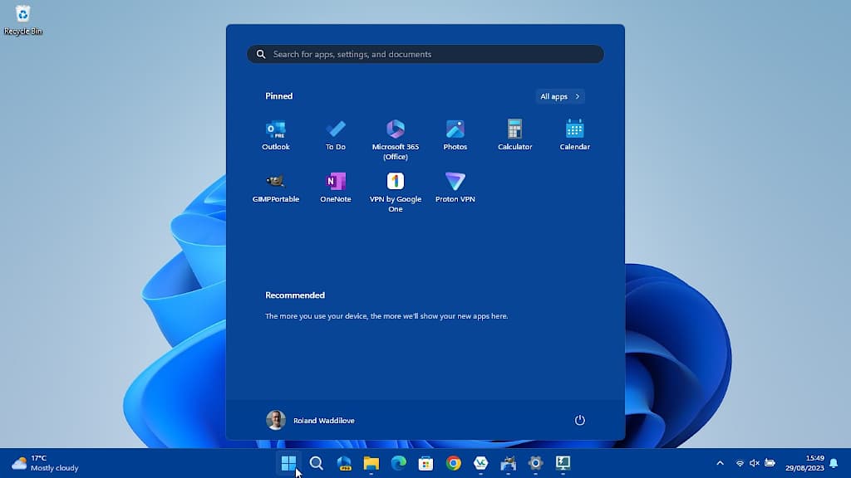Open Wi-Fi settings from the system tray
The width and height of the screenshot is (851, 478).
[739, 463]
